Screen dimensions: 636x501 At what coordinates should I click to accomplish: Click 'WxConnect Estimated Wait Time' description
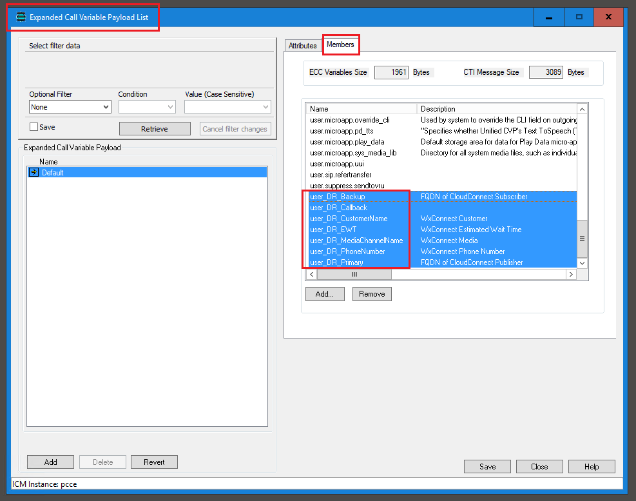pos(471,230)
